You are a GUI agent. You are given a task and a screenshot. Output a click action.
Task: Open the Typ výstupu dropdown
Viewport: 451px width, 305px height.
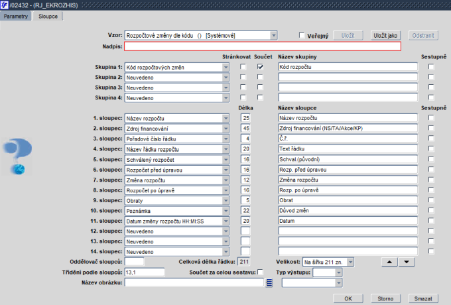(338, 273)
